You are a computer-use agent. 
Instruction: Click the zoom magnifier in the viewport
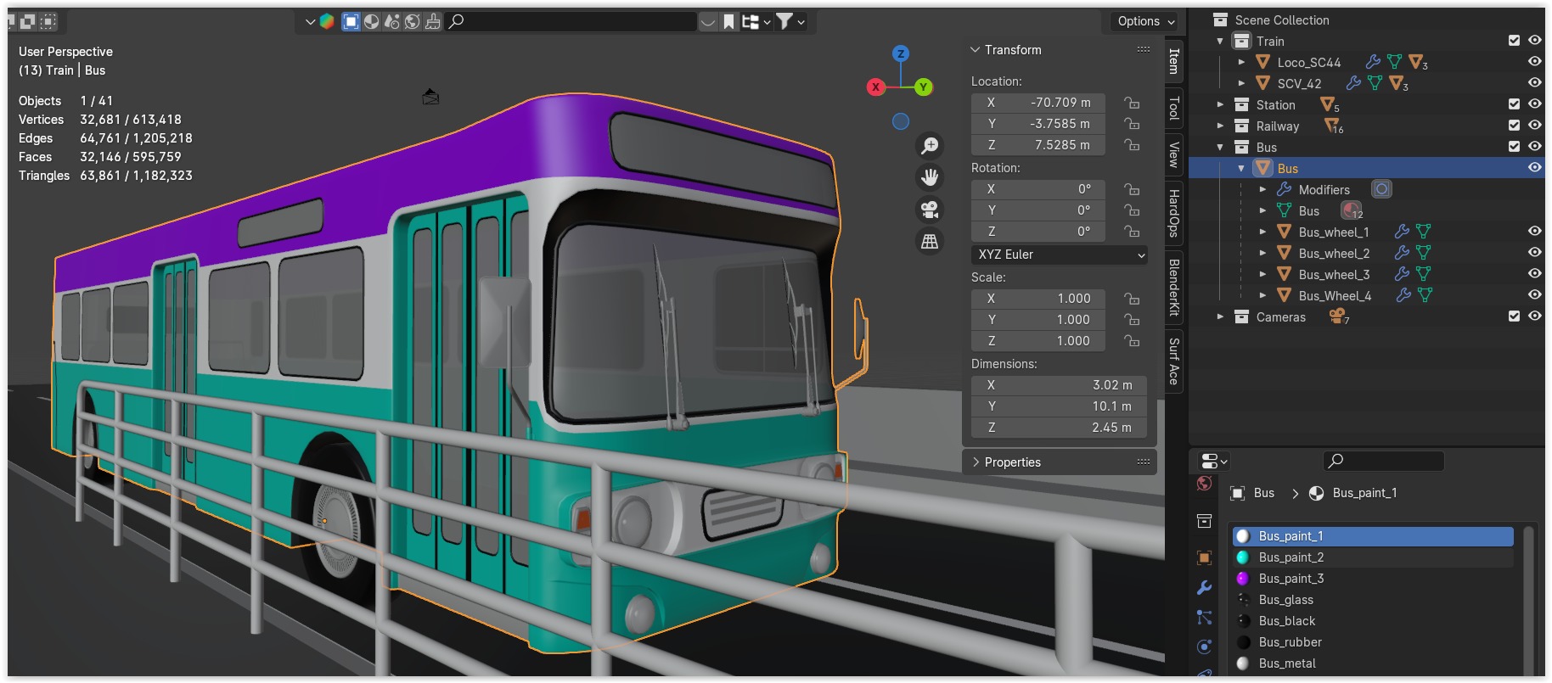tap(930, 146)
